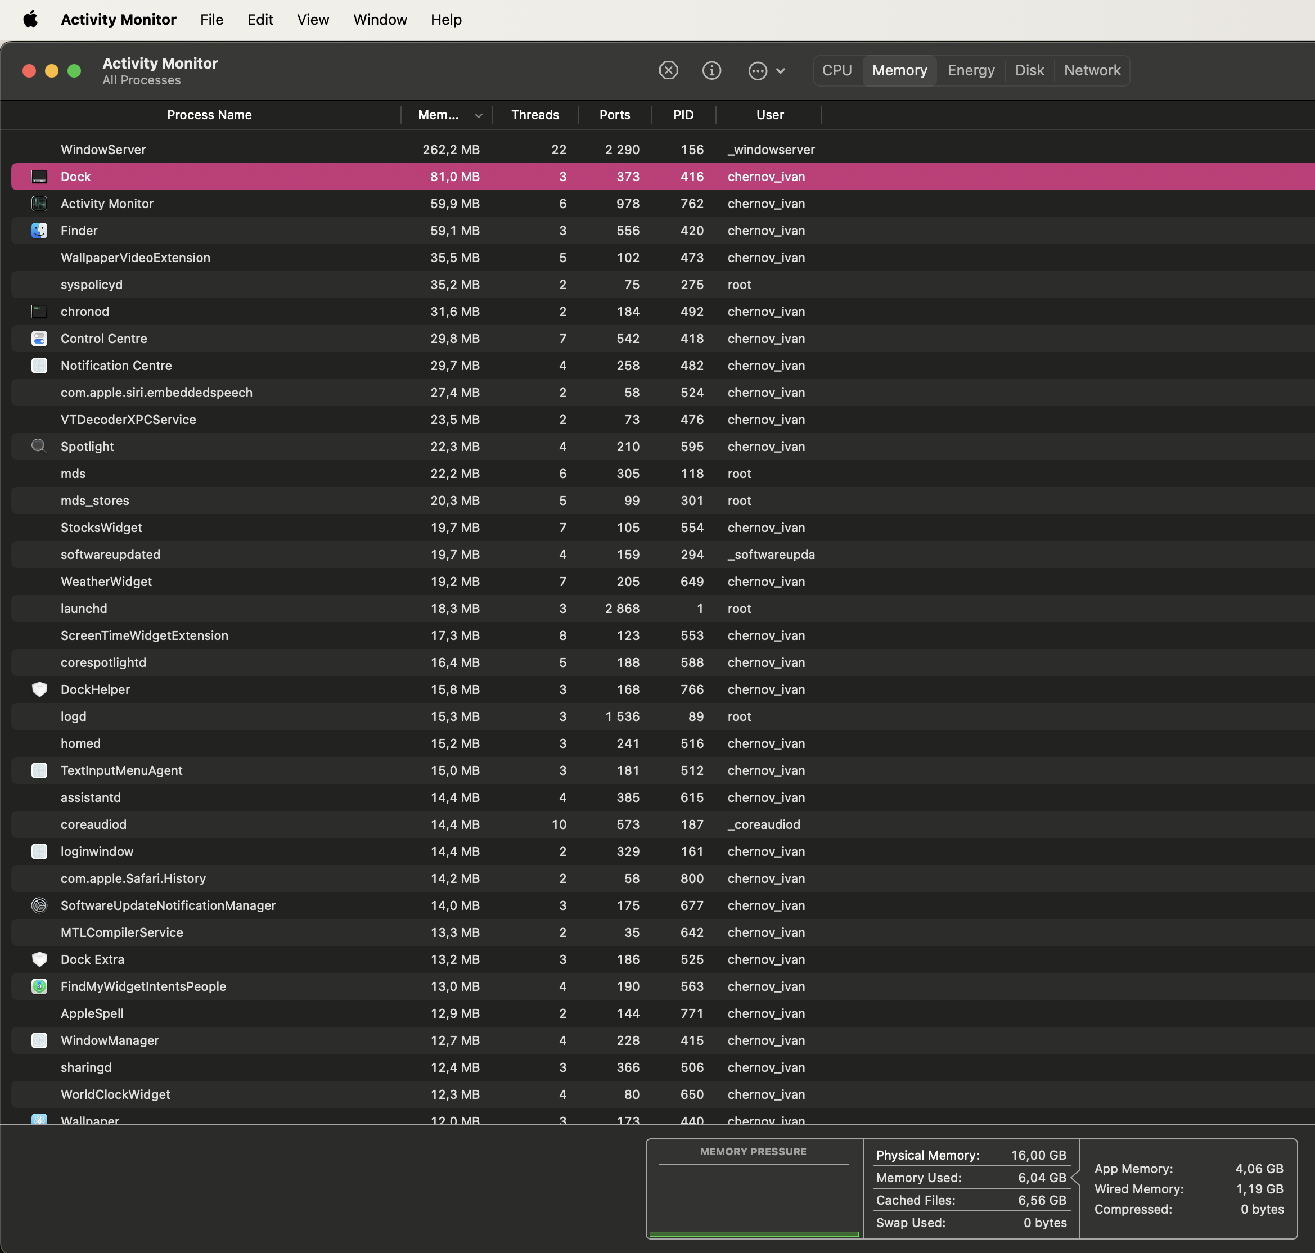Select the sharingd process row
This screenshot has width=1315, height=1253.
pos(663,1067)
